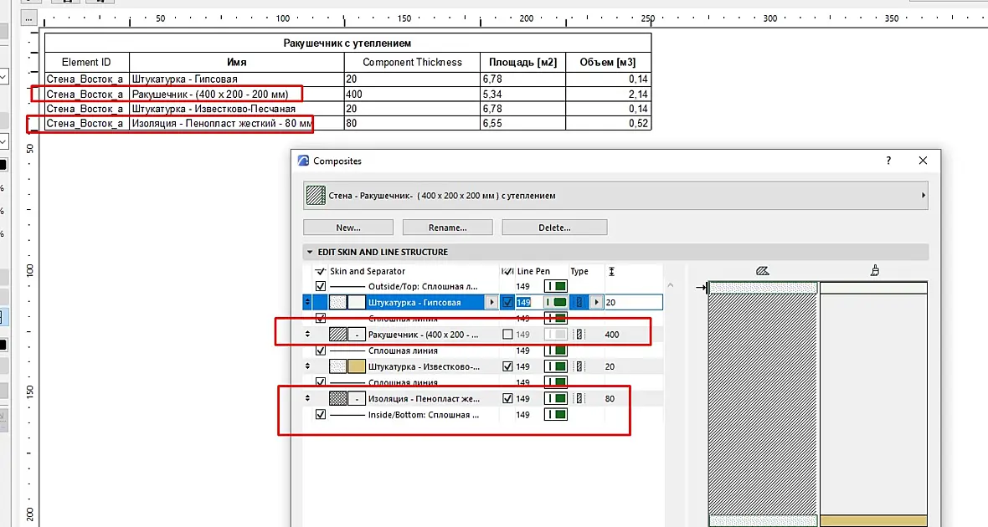Image resolution: width=988 pixels, height=527 pixels.
Task: Click the Delete... button
Action: [x=554, y=228]
